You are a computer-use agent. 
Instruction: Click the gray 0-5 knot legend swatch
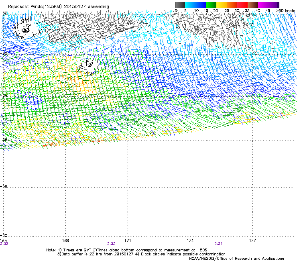point(180,5)
